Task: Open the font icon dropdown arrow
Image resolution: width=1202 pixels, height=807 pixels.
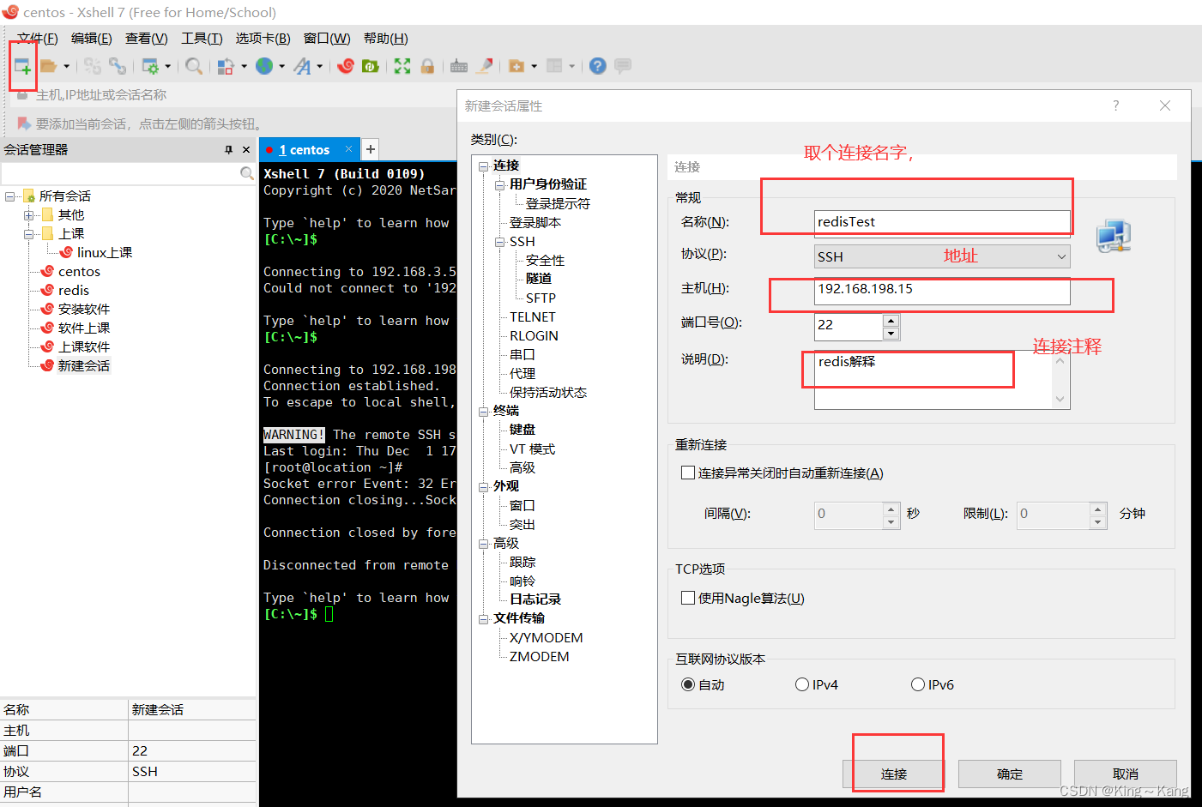Action: 319,66
